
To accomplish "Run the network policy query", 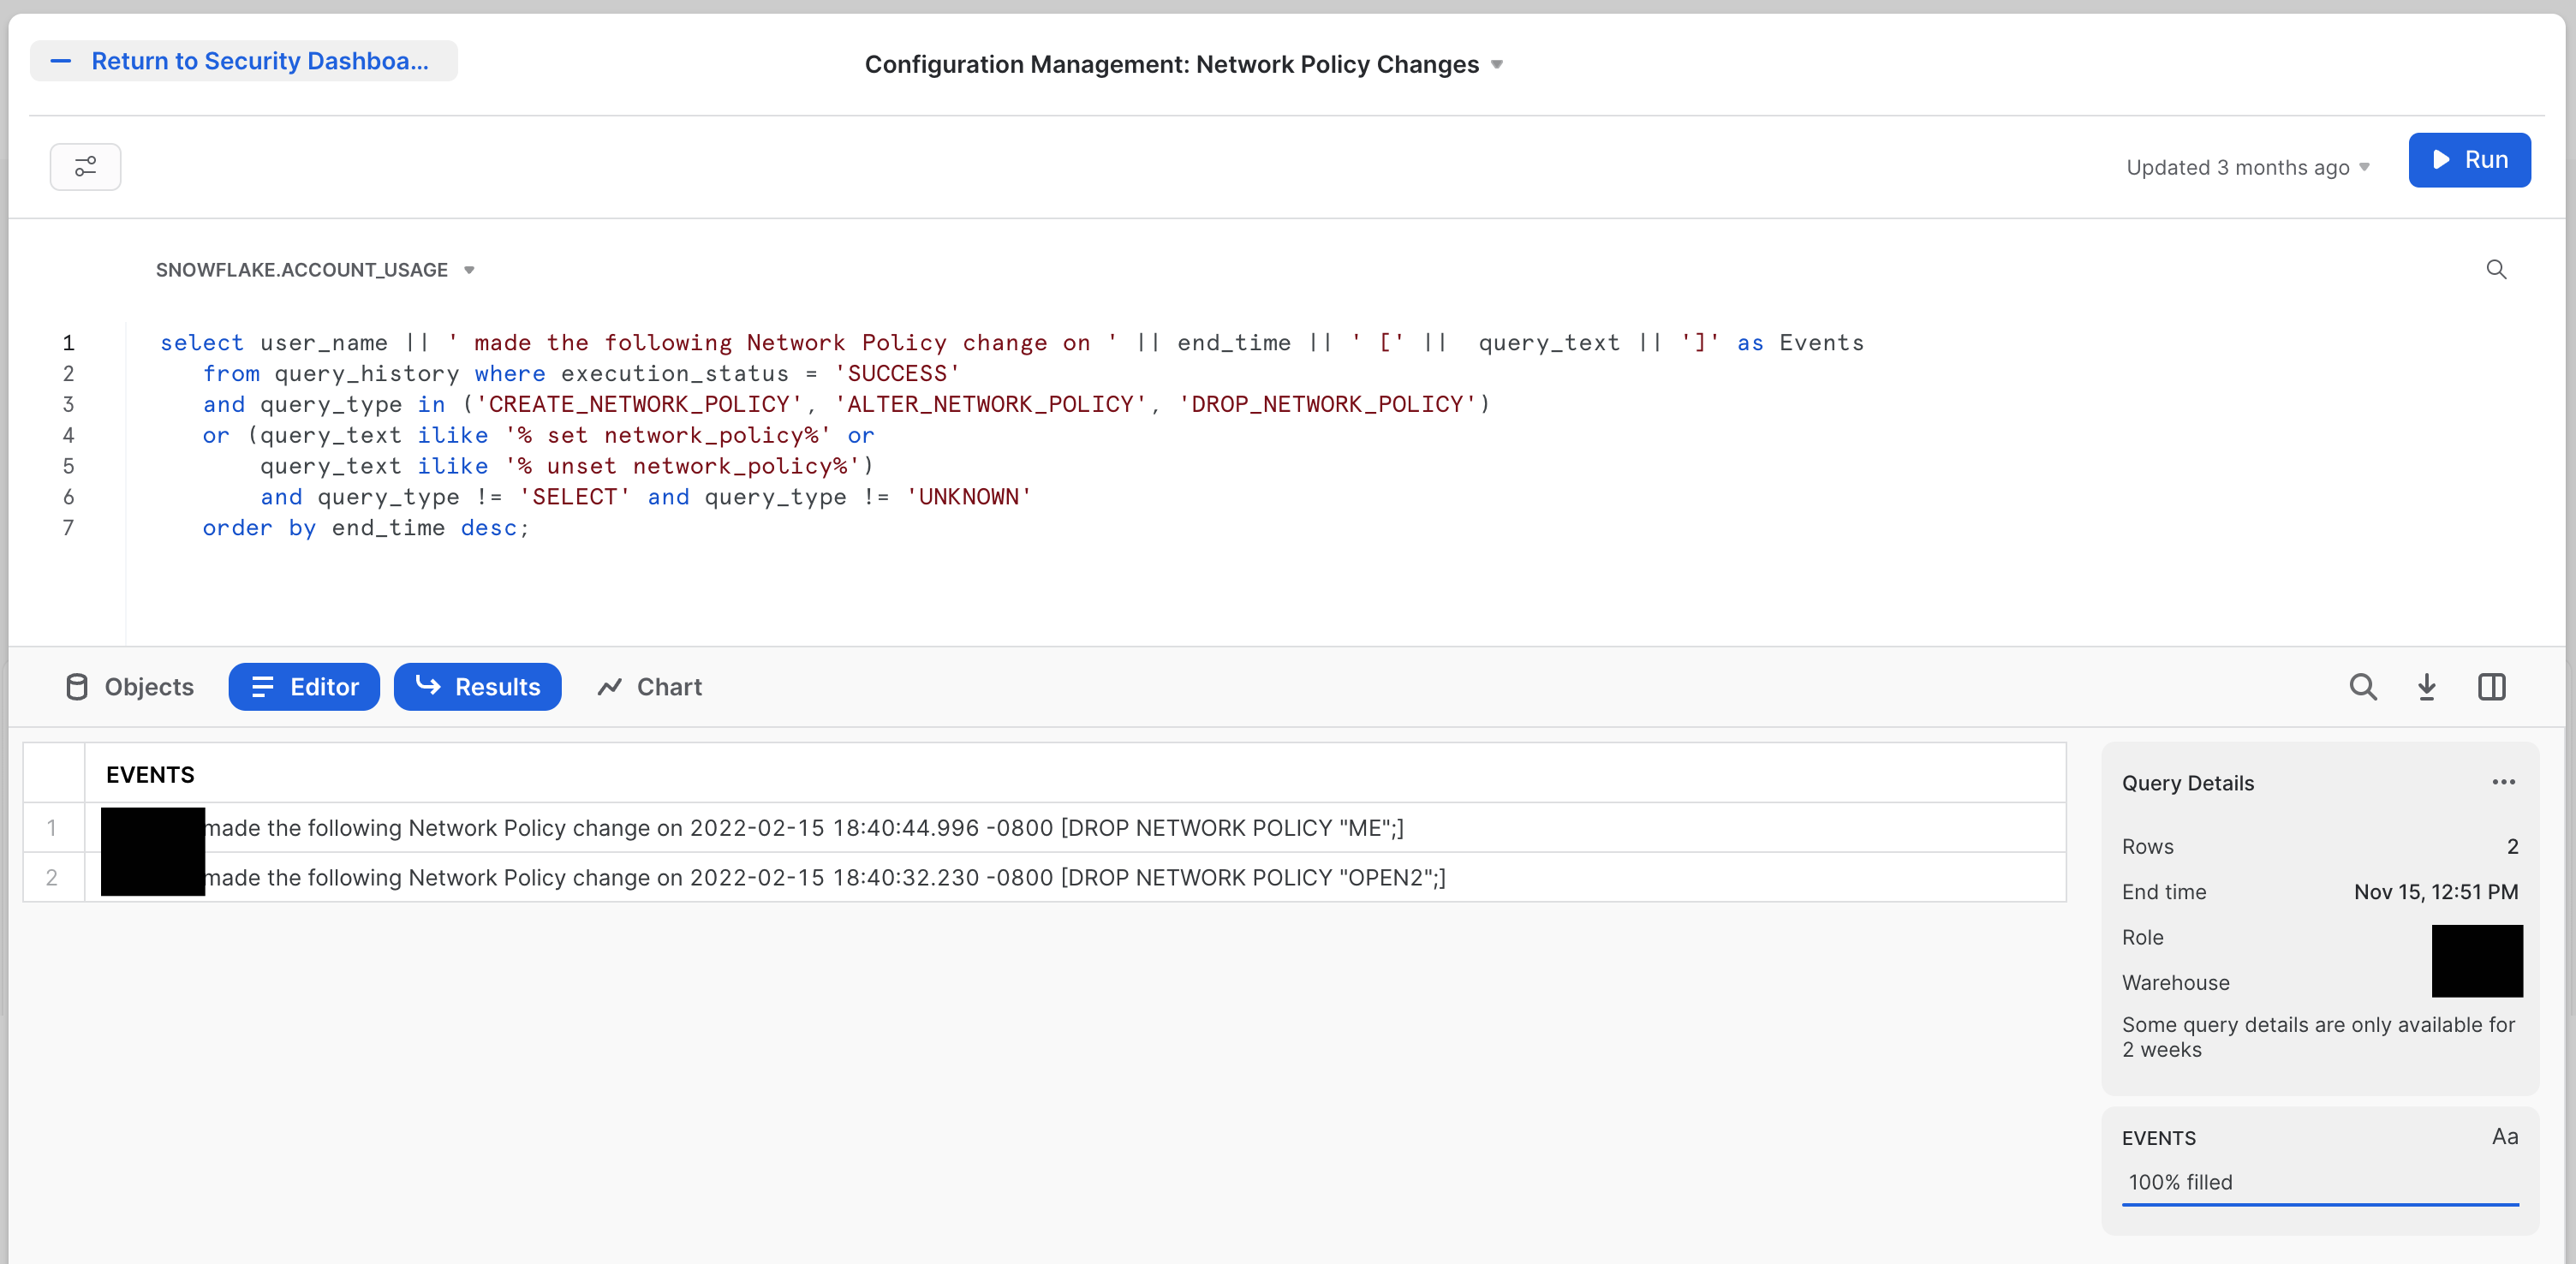I will 2469,160.
